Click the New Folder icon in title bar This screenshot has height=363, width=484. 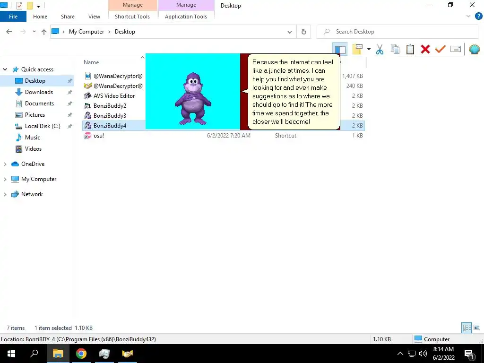click(30, 6)
